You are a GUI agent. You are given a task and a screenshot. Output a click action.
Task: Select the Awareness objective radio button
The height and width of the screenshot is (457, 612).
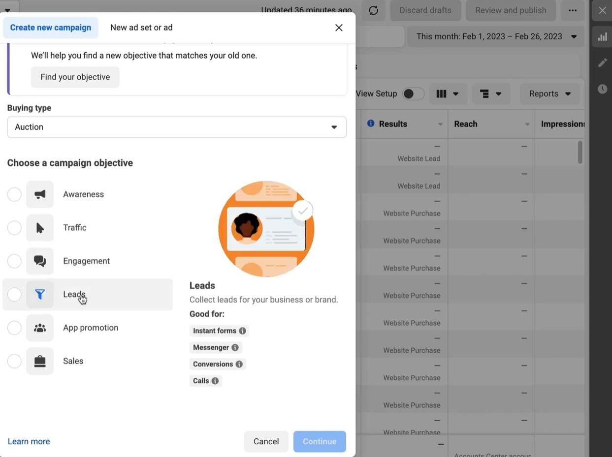point(14,194)
